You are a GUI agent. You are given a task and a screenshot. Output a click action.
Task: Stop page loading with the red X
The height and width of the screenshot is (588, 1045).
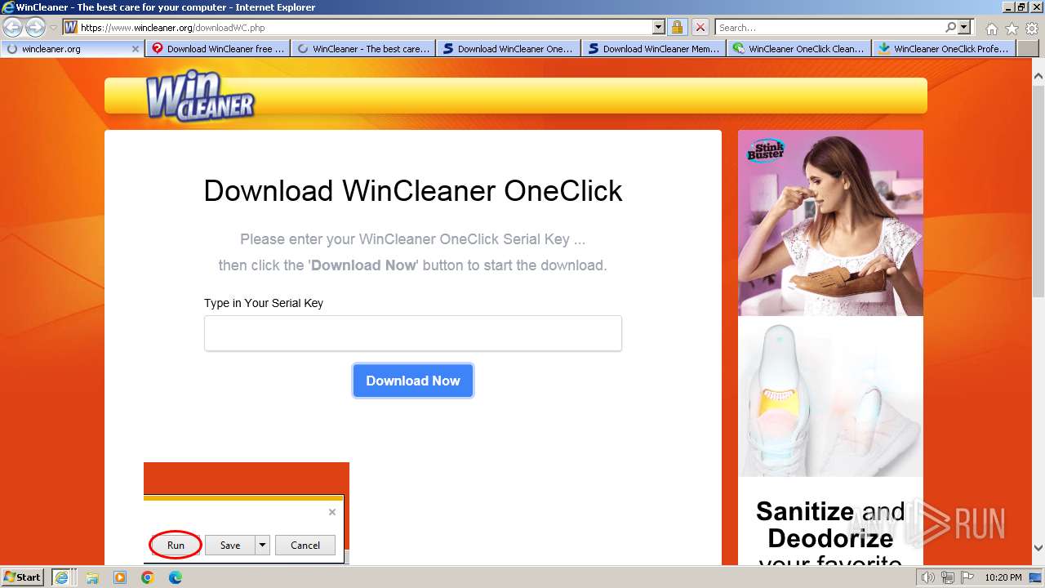coord(700,27)
